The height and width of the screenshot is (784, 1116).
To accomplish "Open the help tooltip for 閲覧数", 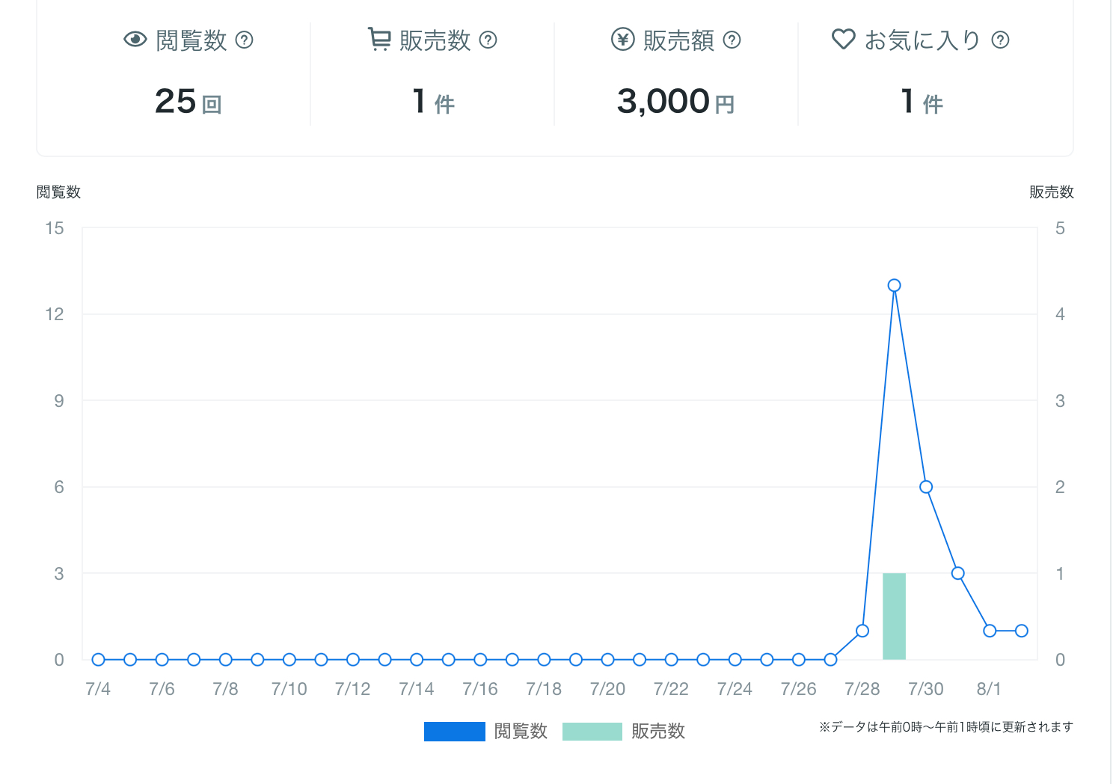I will click(x=245, y=40).
